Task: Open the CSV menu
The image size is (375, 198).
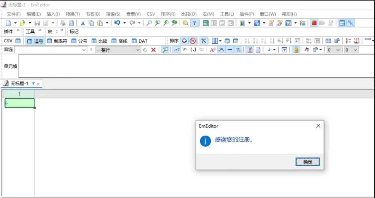Action: point(151,14)
